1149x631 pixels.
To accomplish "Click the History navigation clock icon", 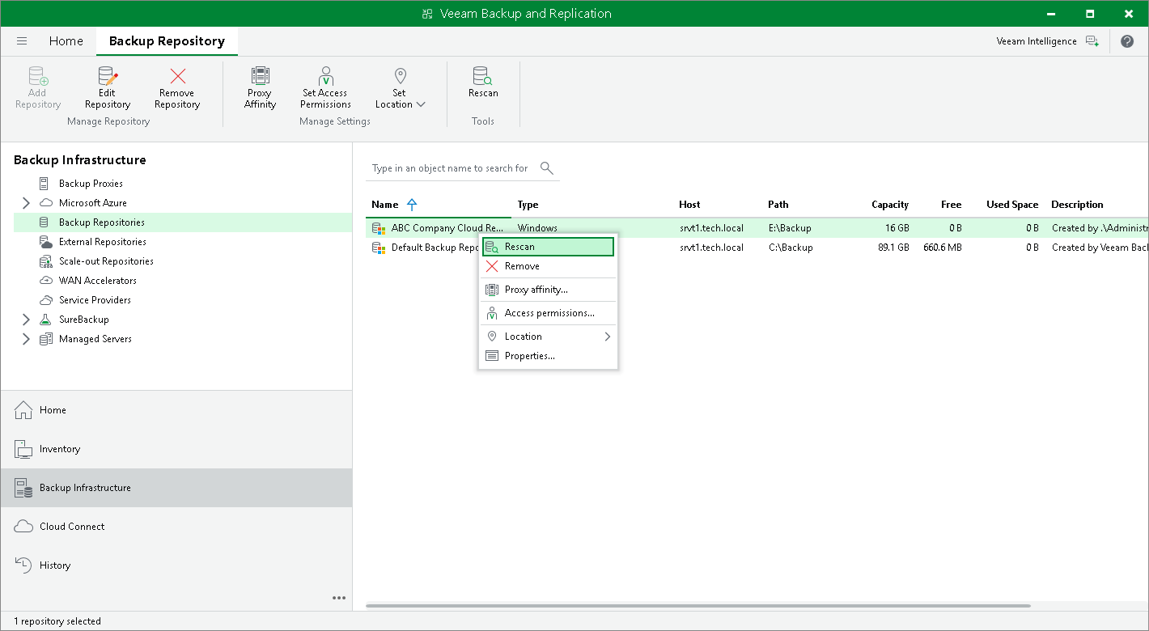I will [x=24, y=565].
